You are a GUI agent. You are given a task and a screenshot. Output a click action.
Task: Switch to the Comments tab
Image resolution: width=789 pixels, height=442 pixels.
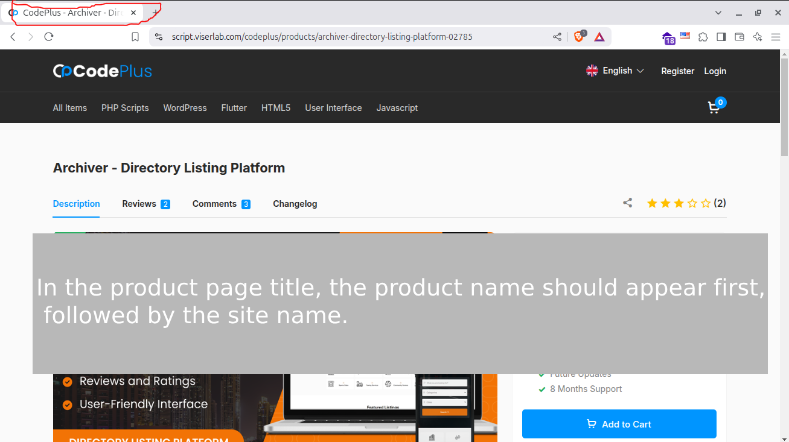coord(222,204)
